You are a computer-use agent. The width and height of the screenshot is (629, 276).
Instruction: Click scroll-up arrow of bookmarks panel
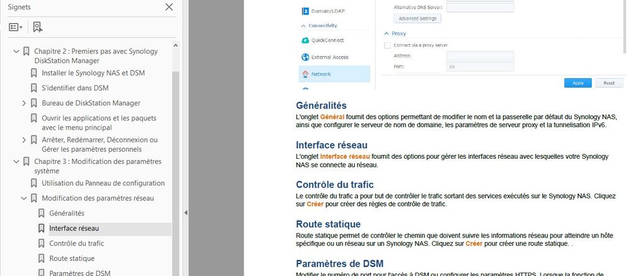pyautogui.click(x=176, y=45)
